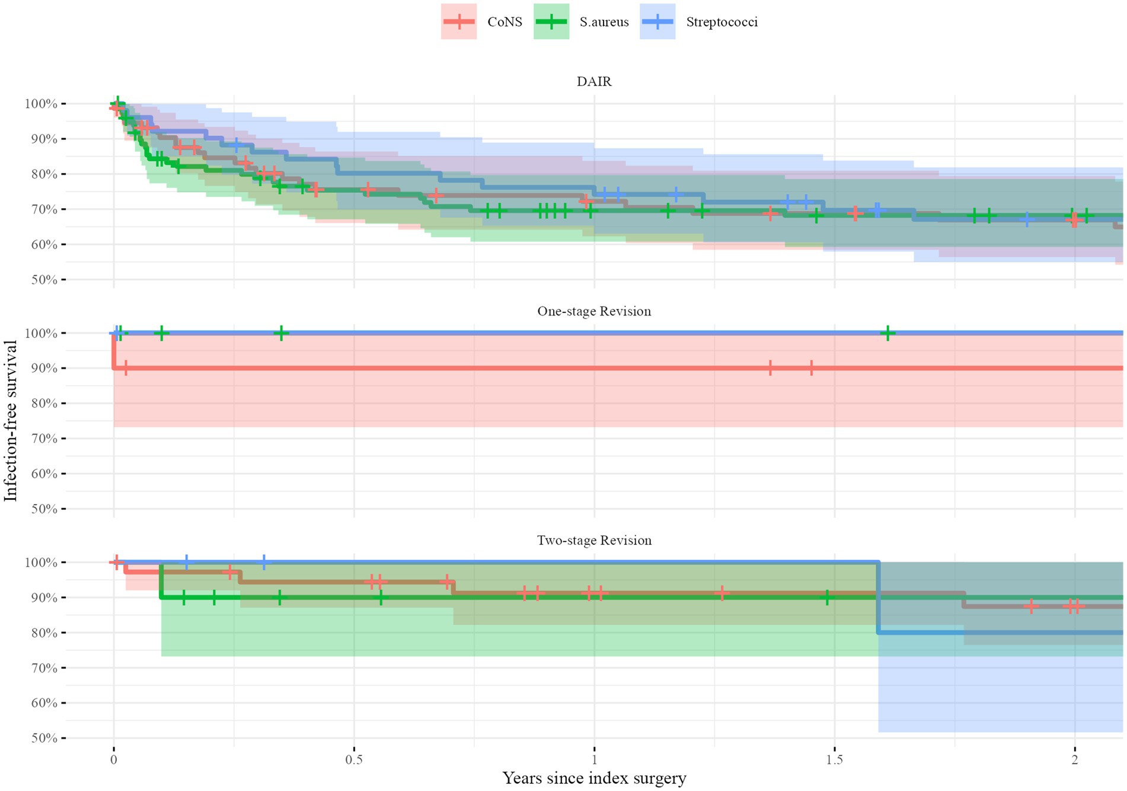Click the x-axis tick label 1
The image size is (1127, 791).
(x=594, y=760)
